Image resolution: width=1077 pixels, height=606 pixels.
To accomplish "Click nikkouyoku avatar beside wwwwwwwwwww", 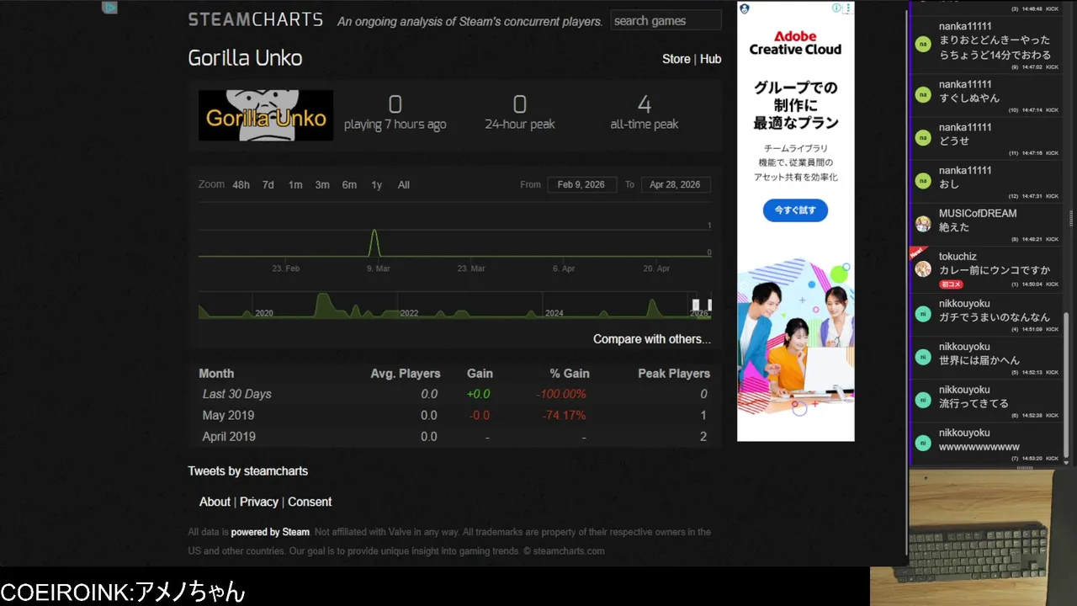I will 923,443.
